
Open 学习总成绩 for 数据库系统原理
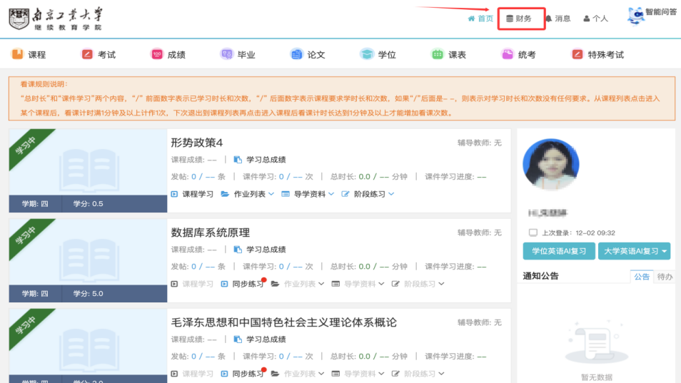pos(261,250)
